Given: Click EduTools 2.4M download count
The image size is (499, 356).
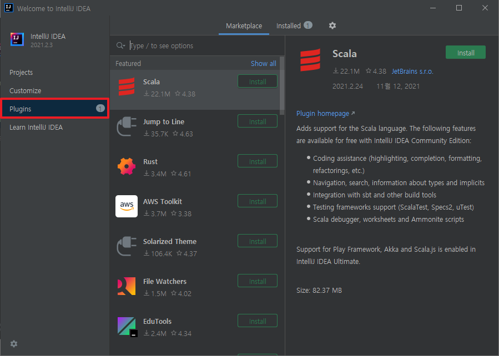Looking at the screenshot, I should click(x=155, y=333).
